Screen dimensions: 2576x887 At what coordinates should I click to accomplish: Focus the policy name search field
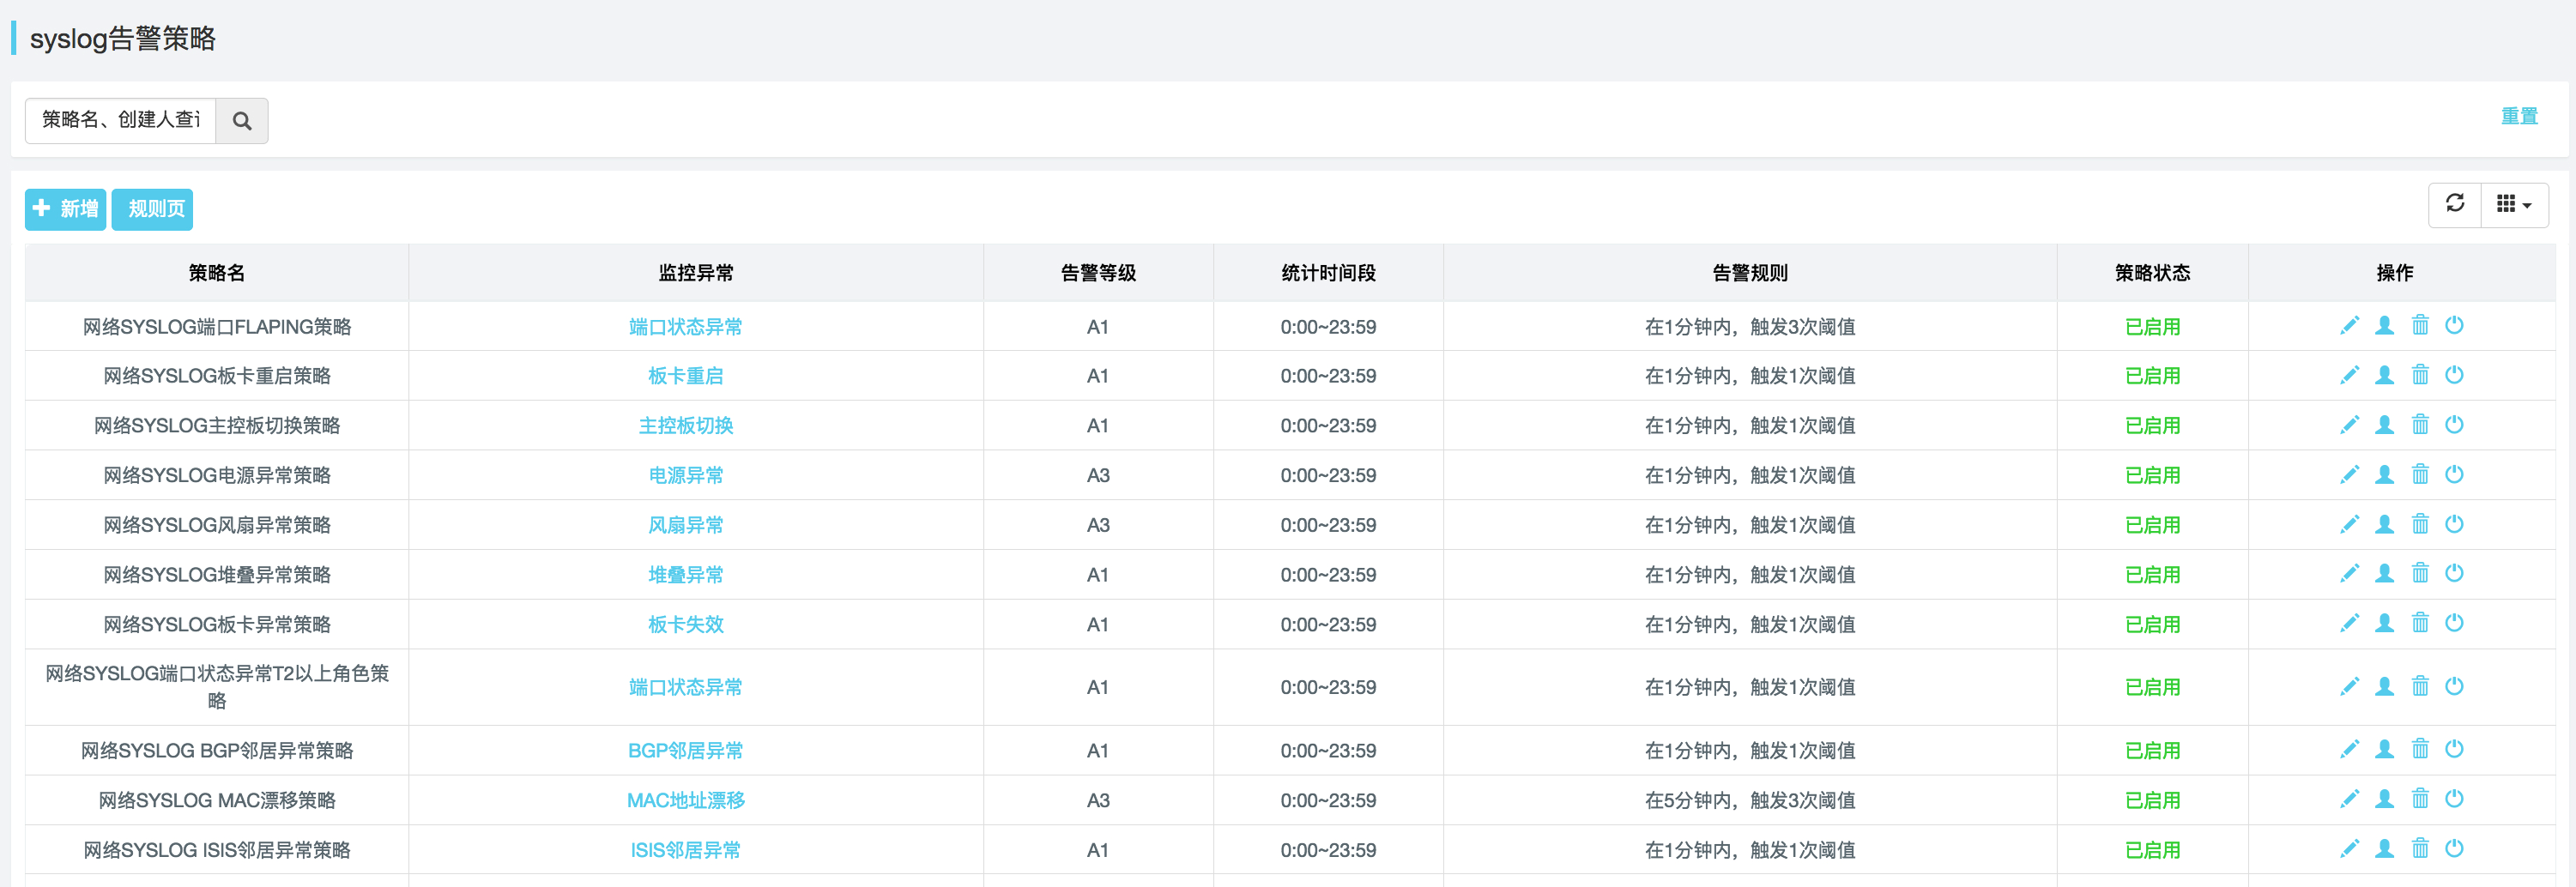click(x=120, y=121)
